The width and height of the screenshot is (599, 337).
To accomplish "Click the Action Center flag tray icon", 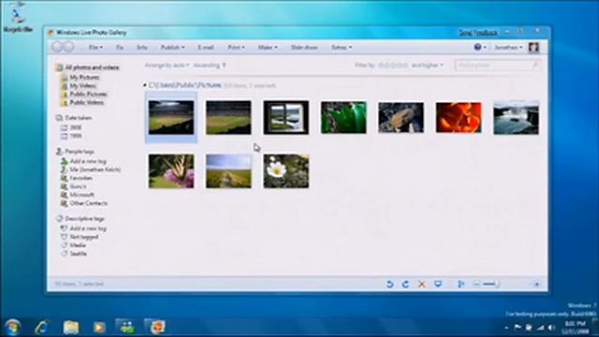I will [518, 327].
